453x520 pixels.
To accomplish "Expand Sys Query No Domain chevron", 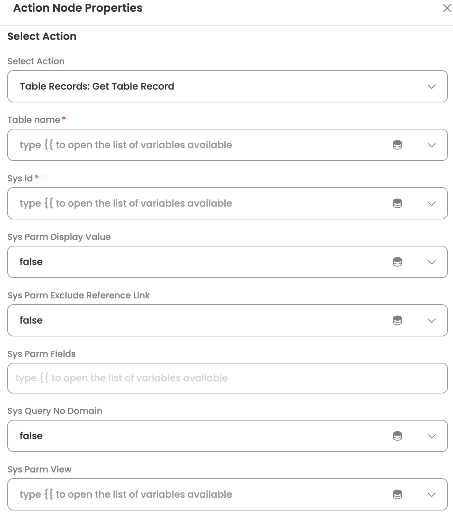I will click(x=432, y=436).
